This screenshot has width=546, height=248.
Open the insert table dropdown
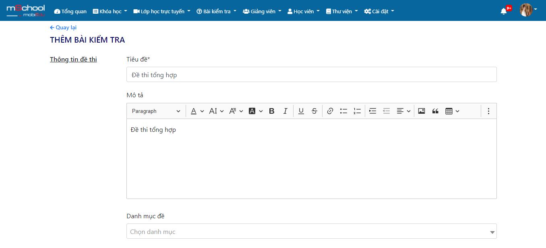(x=452, y=111)
